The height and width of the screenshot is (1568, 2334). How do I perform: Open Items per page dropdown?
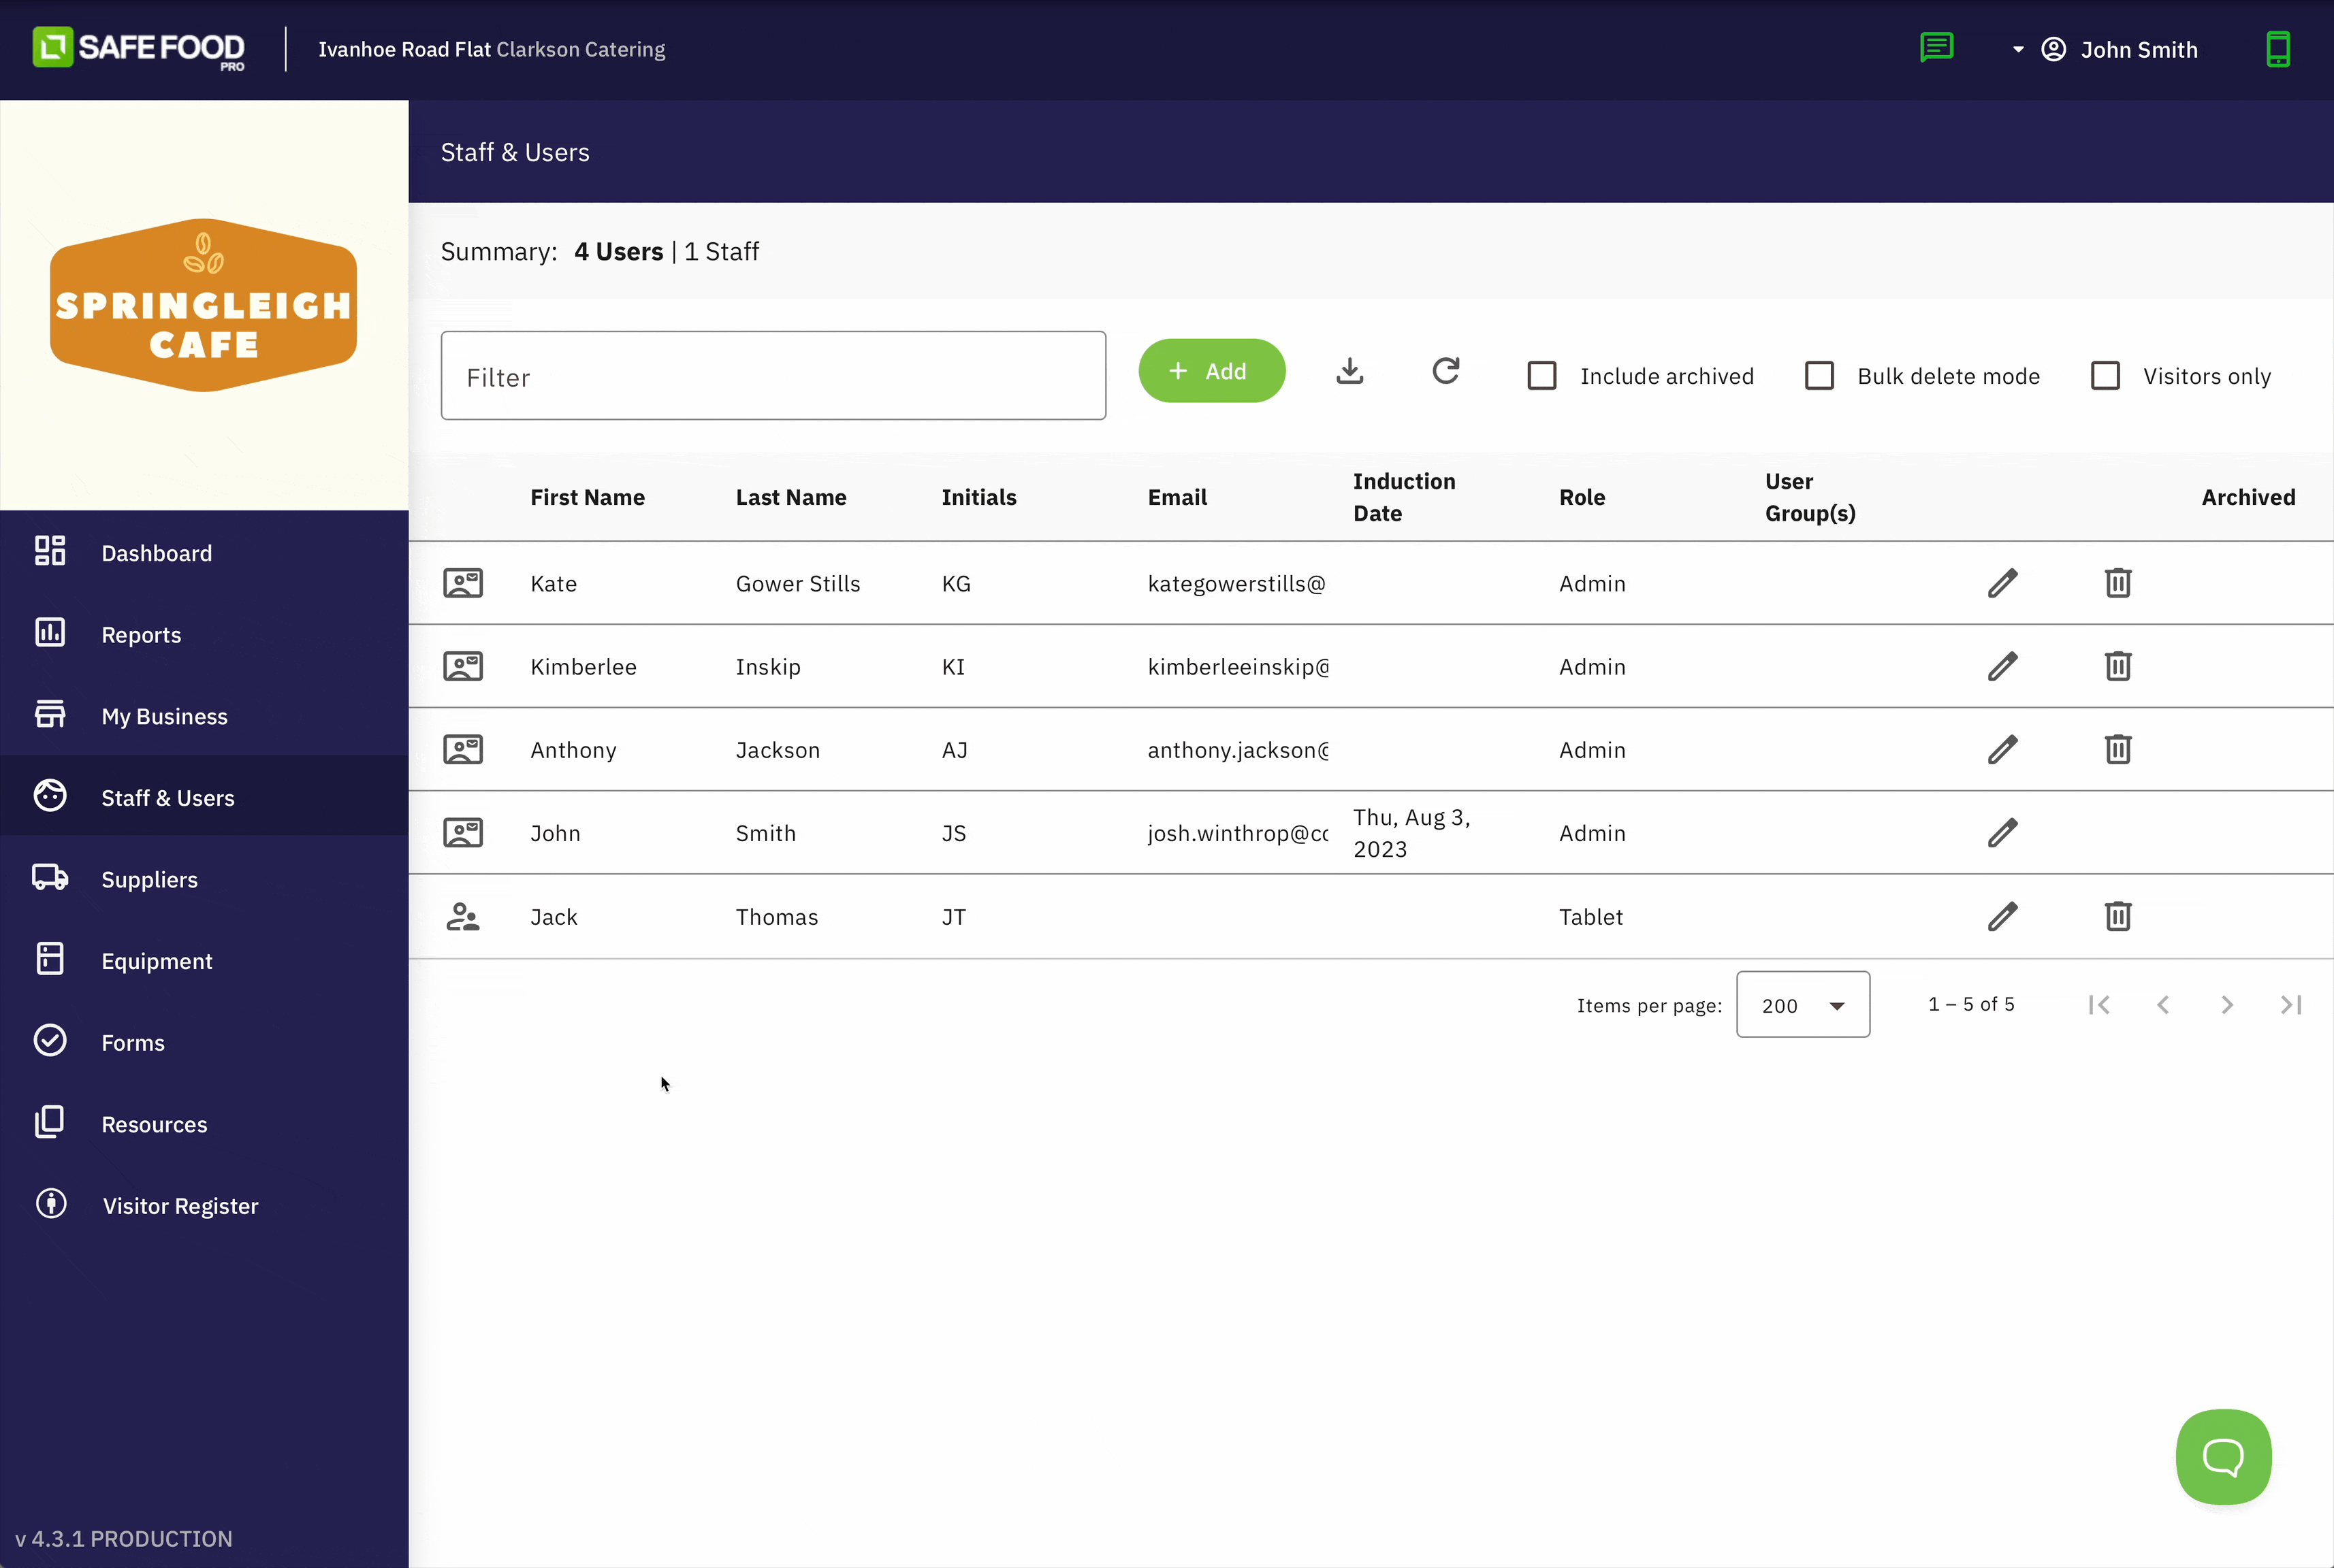click(x=1802, y=1005)
